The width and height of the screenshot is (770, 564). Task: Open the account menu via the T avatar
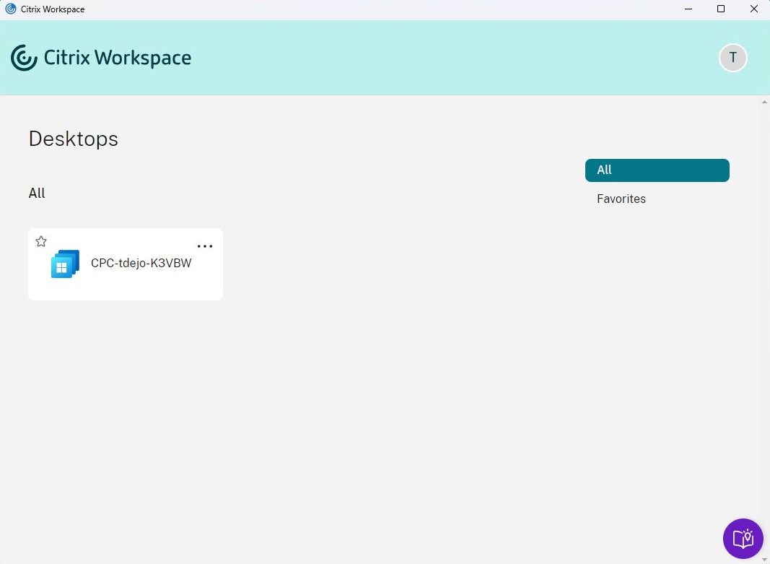(733, 58)
